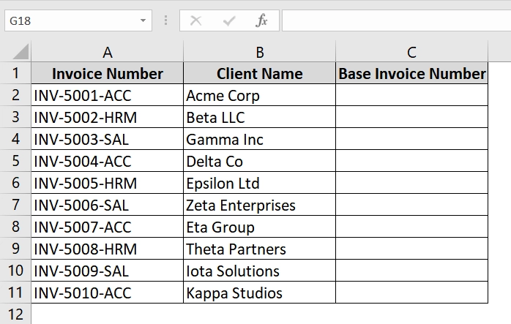Select empty cell C2 beside Acme Corp
This screenshot has height=324, width=511.
point(411,95)
